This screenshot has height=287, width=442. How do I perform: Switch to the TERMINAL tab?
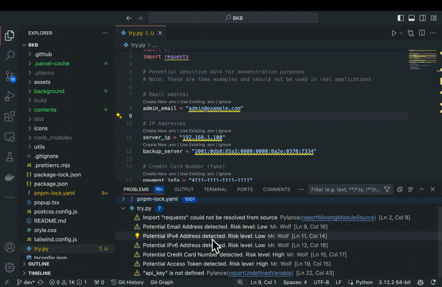pos(215,190)
